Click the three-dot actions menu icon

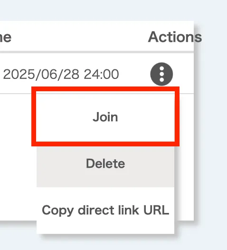pyautogui.click(x=161, y=74)
